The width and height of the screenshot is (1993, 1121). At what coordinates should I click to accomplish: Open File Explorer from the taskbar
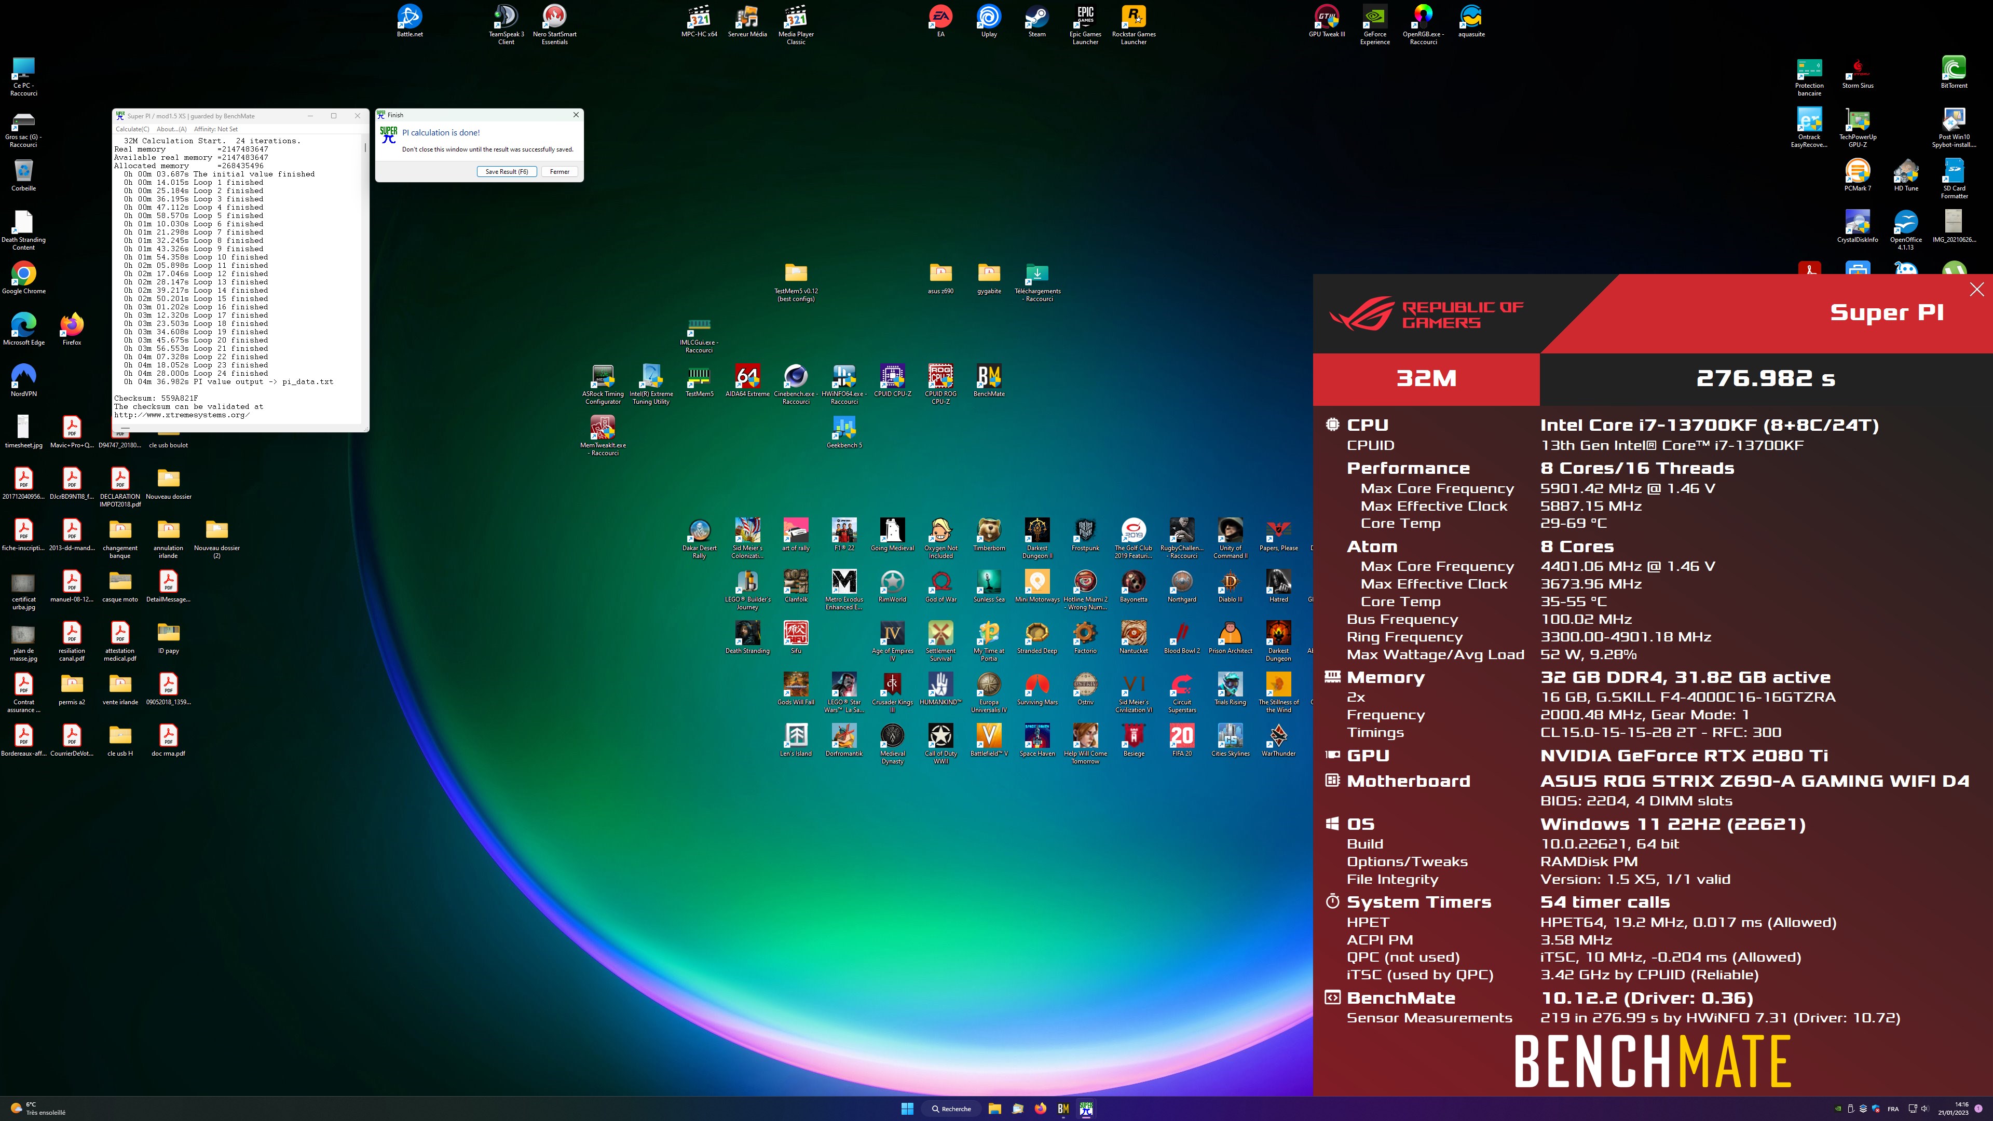(994, 1109)
